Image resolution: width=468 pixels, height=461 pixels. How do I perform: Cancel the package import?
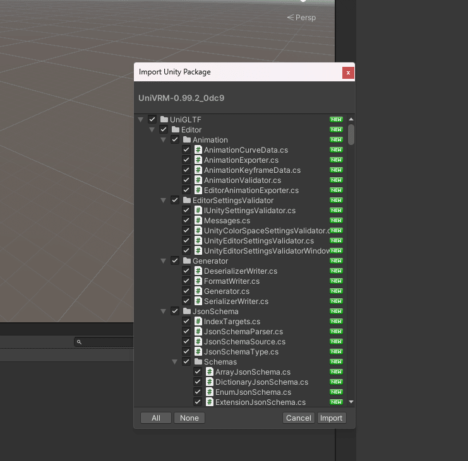[299, 417]
